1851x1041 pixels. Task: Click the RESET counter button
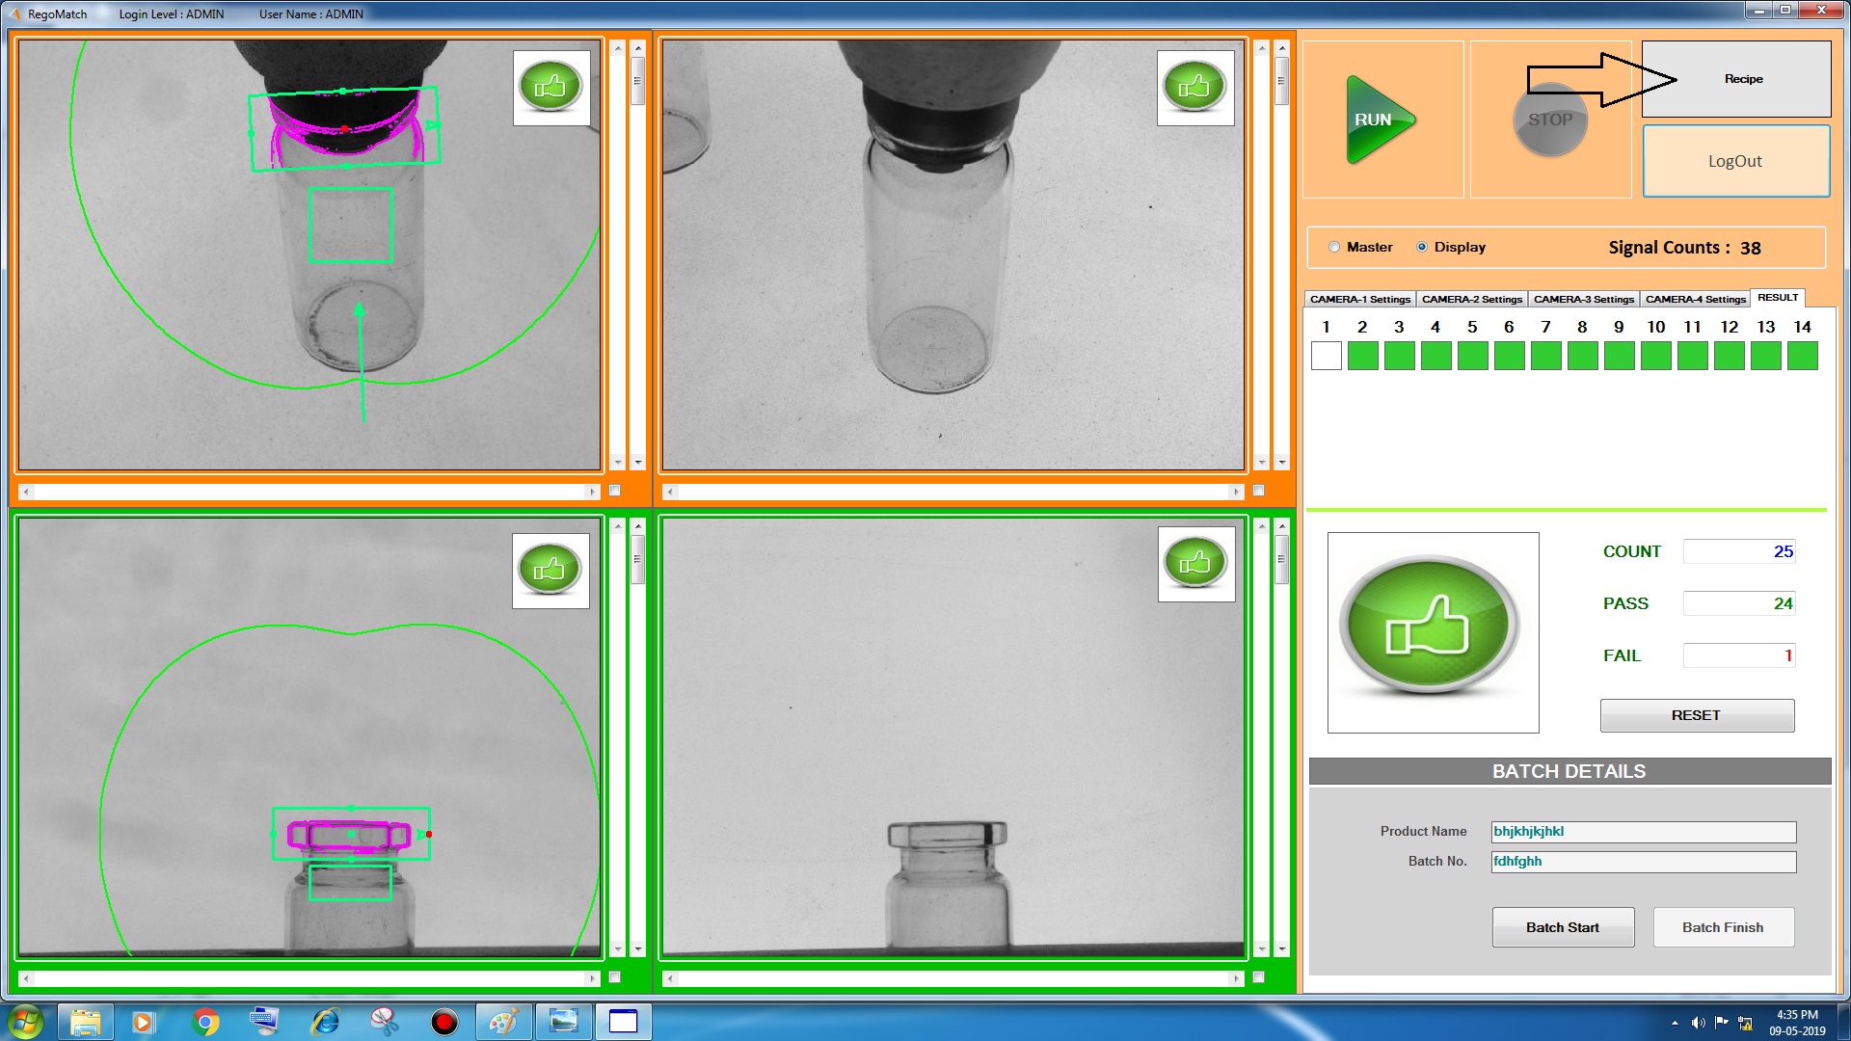(1696, 715)
